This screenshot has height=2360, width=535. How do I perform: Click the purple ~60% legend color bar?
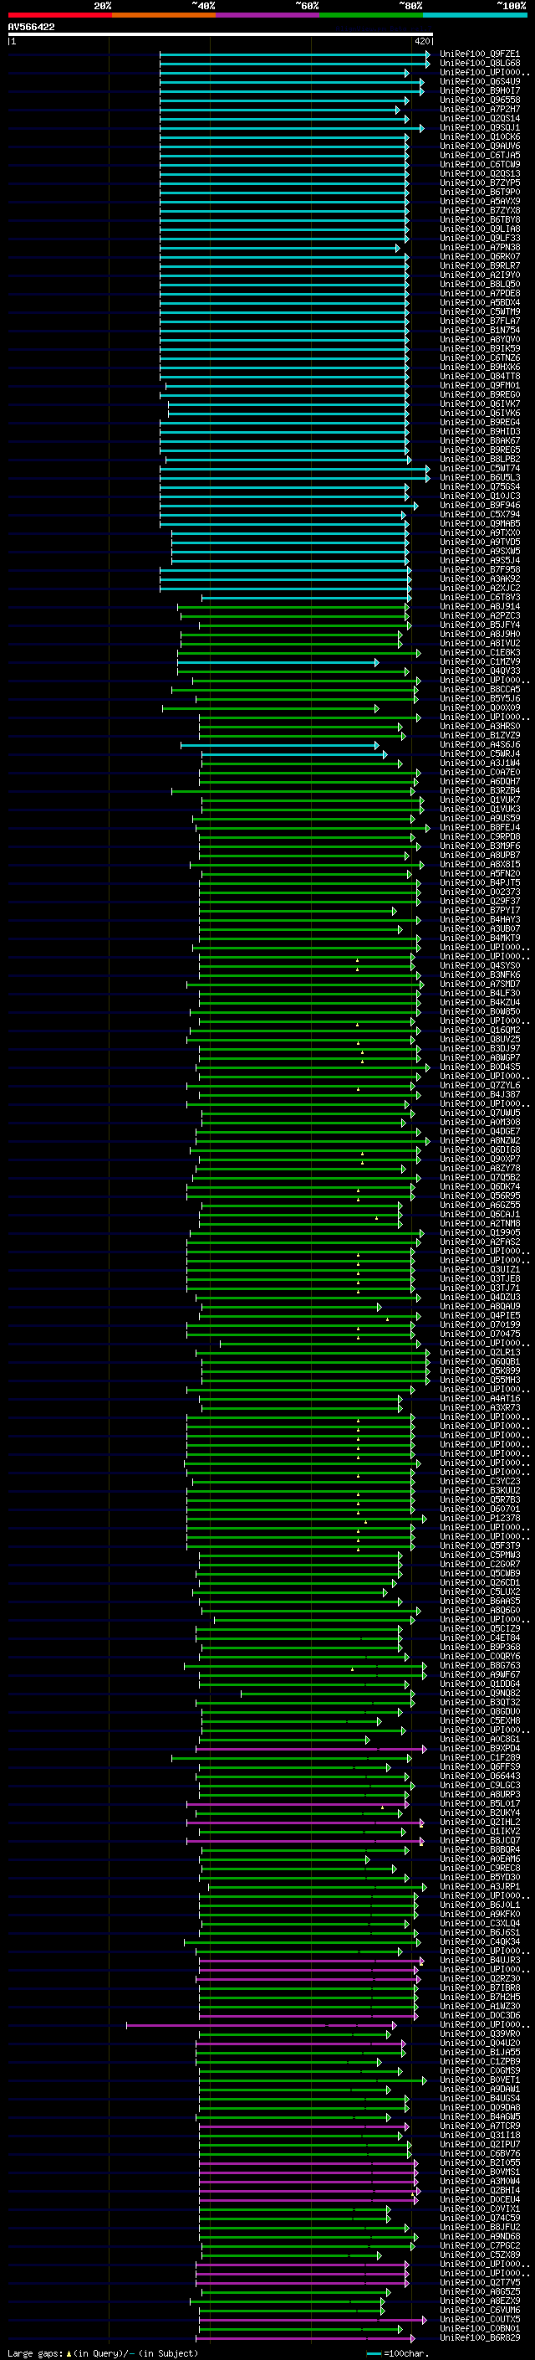pyautogui.click(x=268, y=15)
